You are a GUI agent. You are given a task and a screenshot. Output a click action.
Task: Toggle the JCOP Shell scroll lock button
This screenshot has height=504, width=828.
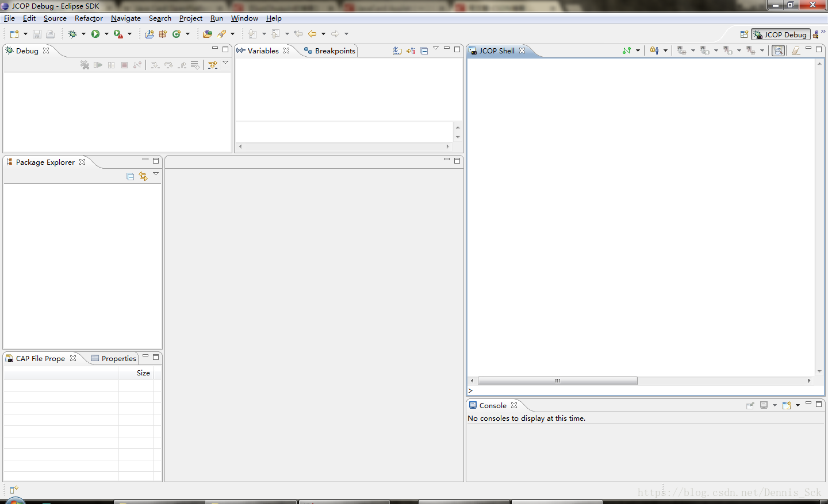tap(778, 51)
